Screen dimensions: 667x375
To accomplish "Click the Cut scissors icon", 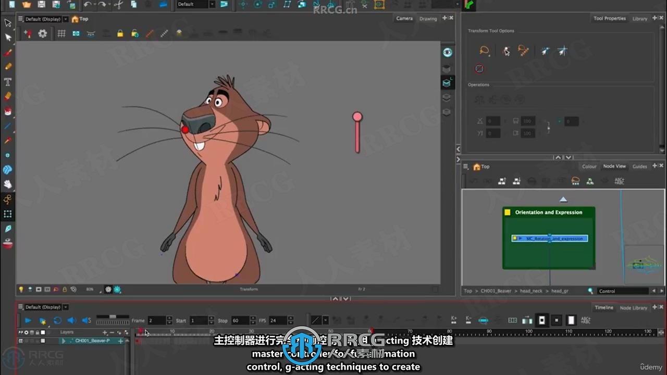I will point(118,4).
